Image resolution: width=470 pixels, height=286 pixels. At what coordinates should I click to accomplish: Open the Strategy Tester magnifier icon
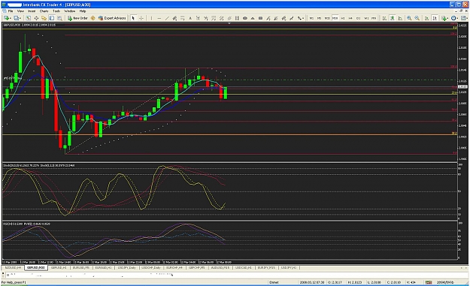(x=59, y=18)
